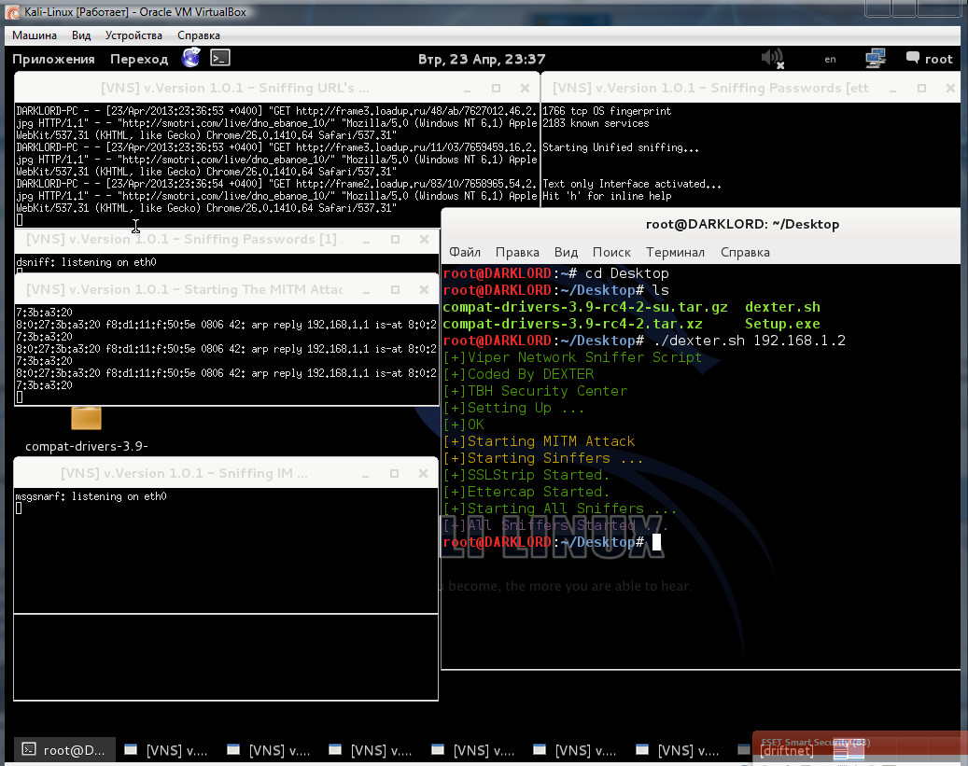Screen dimensions: 968x766
Task: Open the Приложения applications menu
Action: (x=53, y=60)
